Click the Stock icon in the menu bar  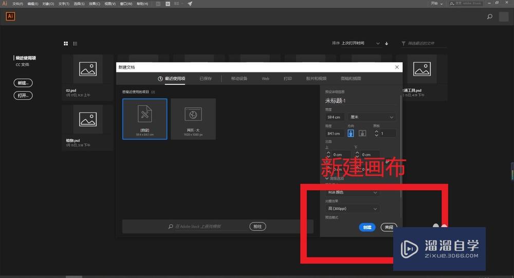point(168,4)
